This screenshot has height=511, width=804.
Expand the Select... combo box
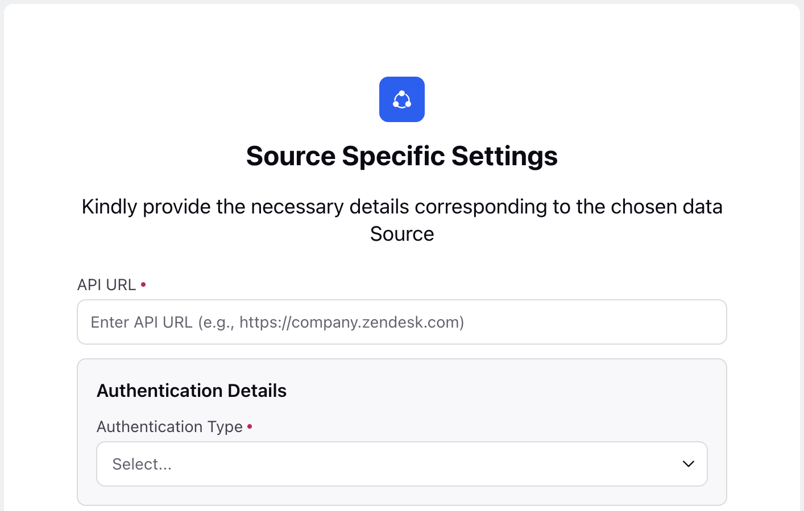coord(402,464)
